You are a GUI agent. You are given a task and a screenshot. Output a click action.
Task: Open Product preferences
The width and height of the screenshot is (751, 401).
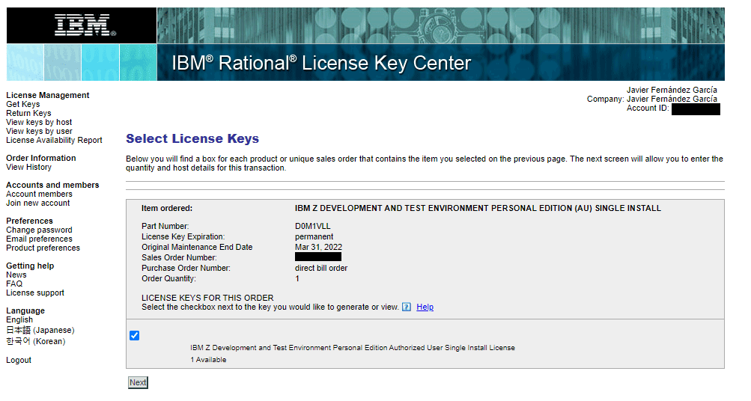[43, 248]
